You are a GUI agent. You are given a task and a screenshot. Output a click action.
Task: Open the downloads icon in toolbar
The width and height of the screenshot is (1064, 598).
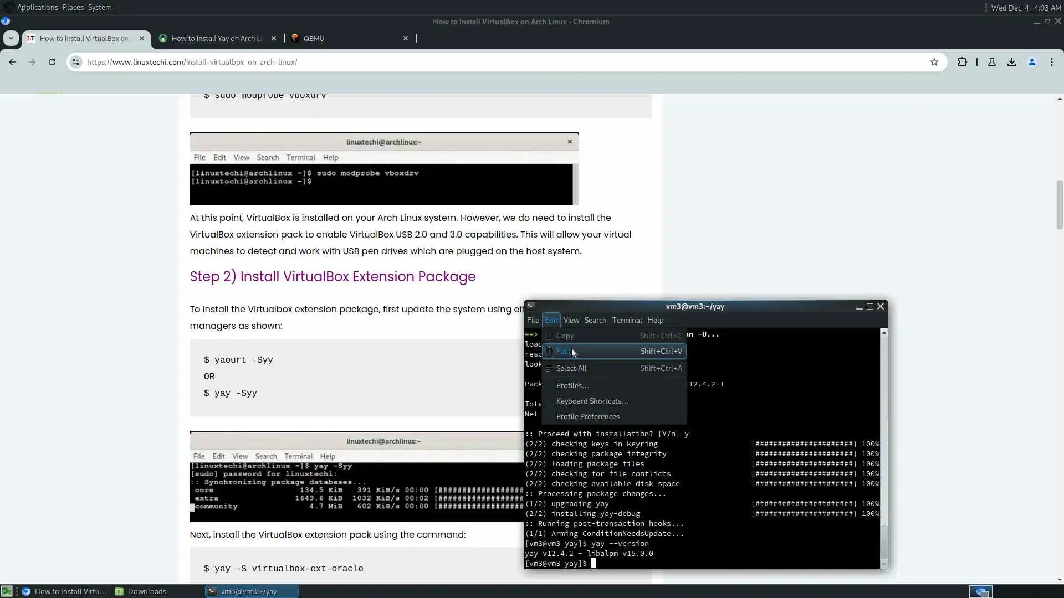(1012, 62)
